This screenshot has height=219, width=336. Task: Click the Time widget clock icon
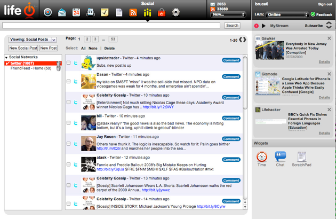tap(261, 157)
